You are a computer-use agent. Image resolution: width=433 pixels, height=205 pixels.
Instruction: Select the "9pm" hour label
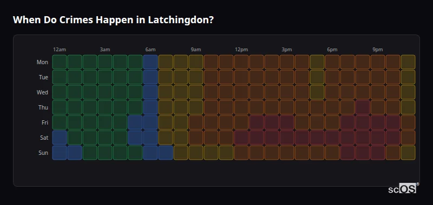[x=378, y=50]
